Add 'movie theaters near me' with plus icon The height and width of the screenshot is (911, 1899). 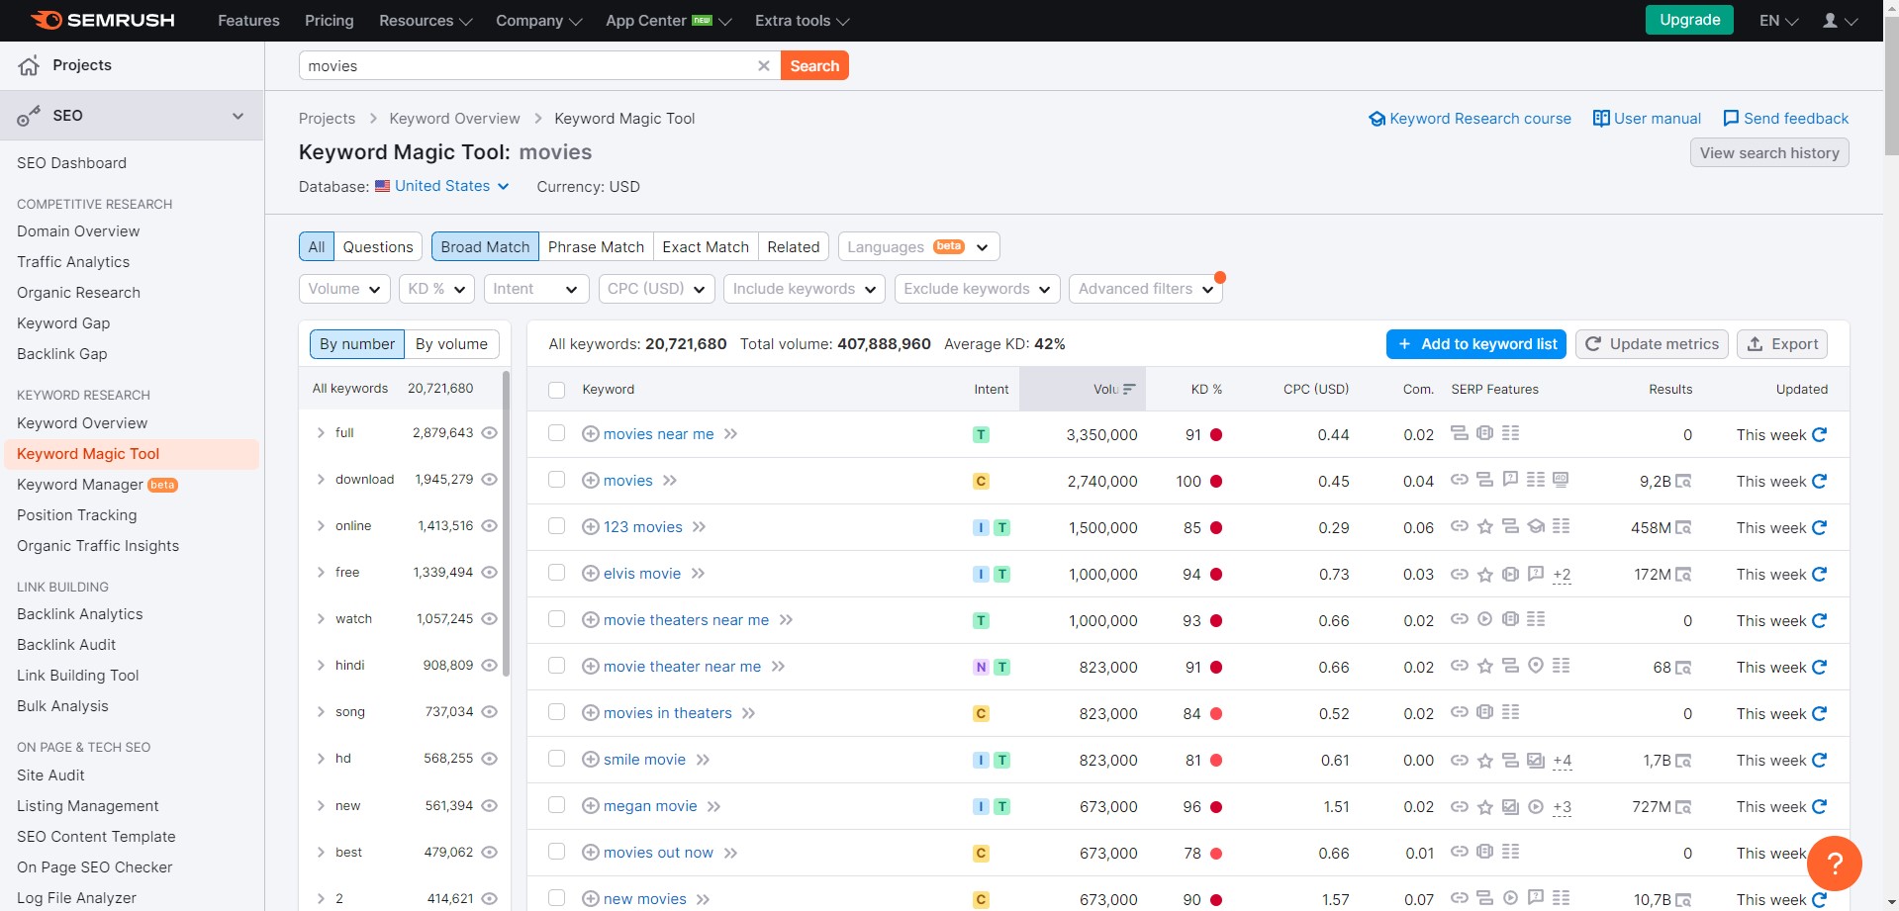point(591,620)
